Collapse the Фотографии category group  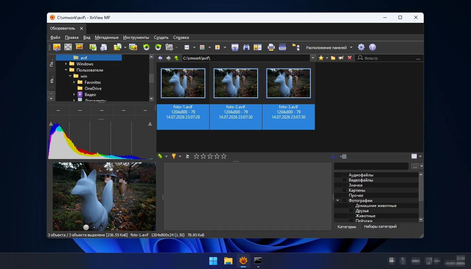(x=338, y=201)
